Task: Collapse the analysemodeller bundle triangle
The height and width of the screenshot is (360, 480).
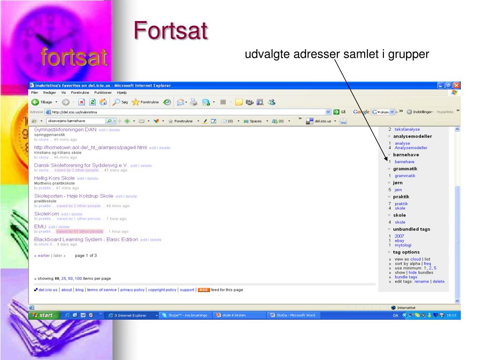Action: [x=389, y=136]
